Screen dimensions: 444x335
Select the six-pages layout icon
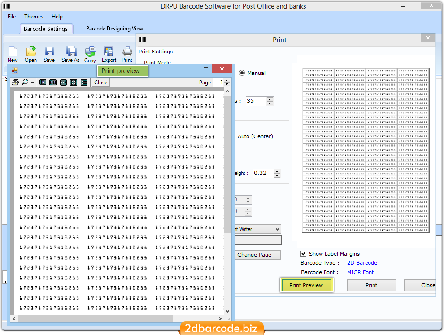point(84,83)
